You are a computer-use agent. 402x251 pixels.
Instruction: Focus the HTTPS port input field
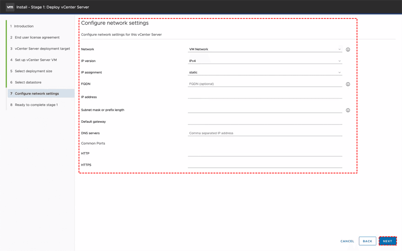(265, 165)
